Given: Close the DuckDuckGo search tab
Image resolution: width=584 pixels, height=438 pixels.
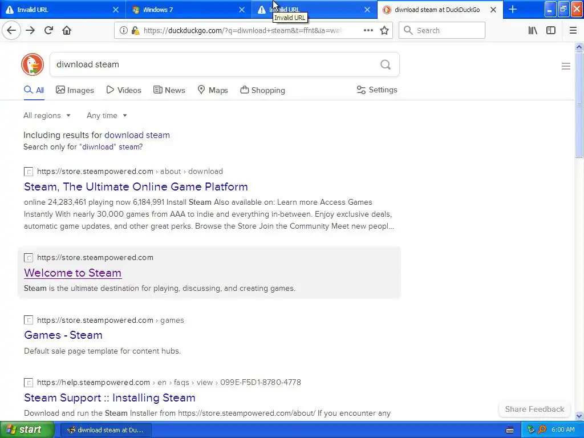Looking at the screenshot, I should click(493, 10).
